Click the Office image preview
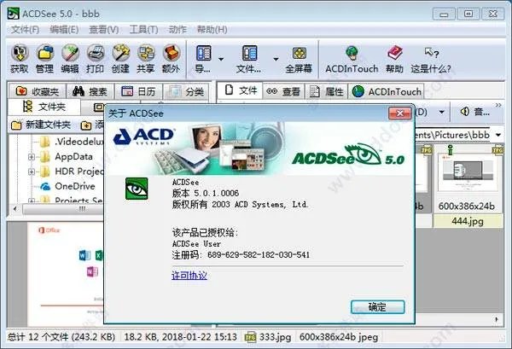The height and width of the screenshot is (349, 512). click(x=66, y=273)
